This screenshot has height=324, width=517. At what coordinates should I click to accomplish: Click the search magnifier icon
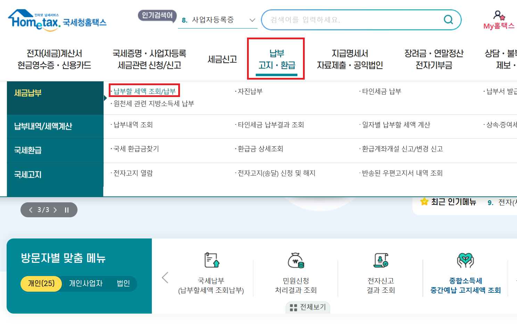point(448,20)
